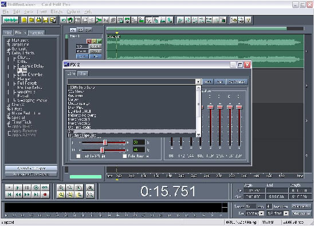Viewport: 314px width, 226px height.
Task: Start playback with the Play button
Action: (x=18, y=188)
